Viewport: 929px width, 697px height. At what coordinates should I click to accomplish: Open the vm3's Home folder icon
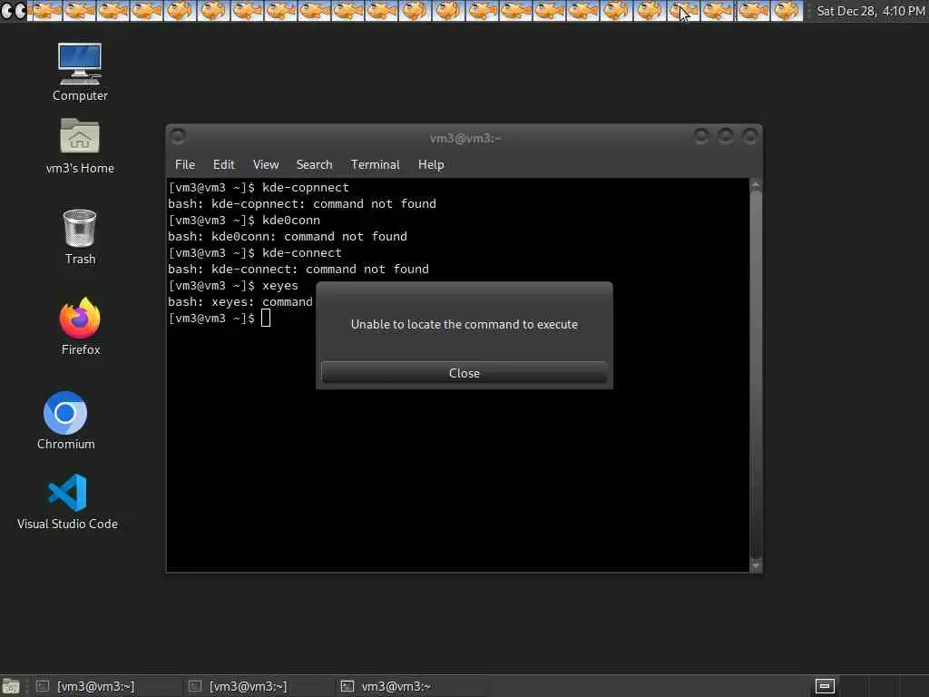[x=80, y=145]
